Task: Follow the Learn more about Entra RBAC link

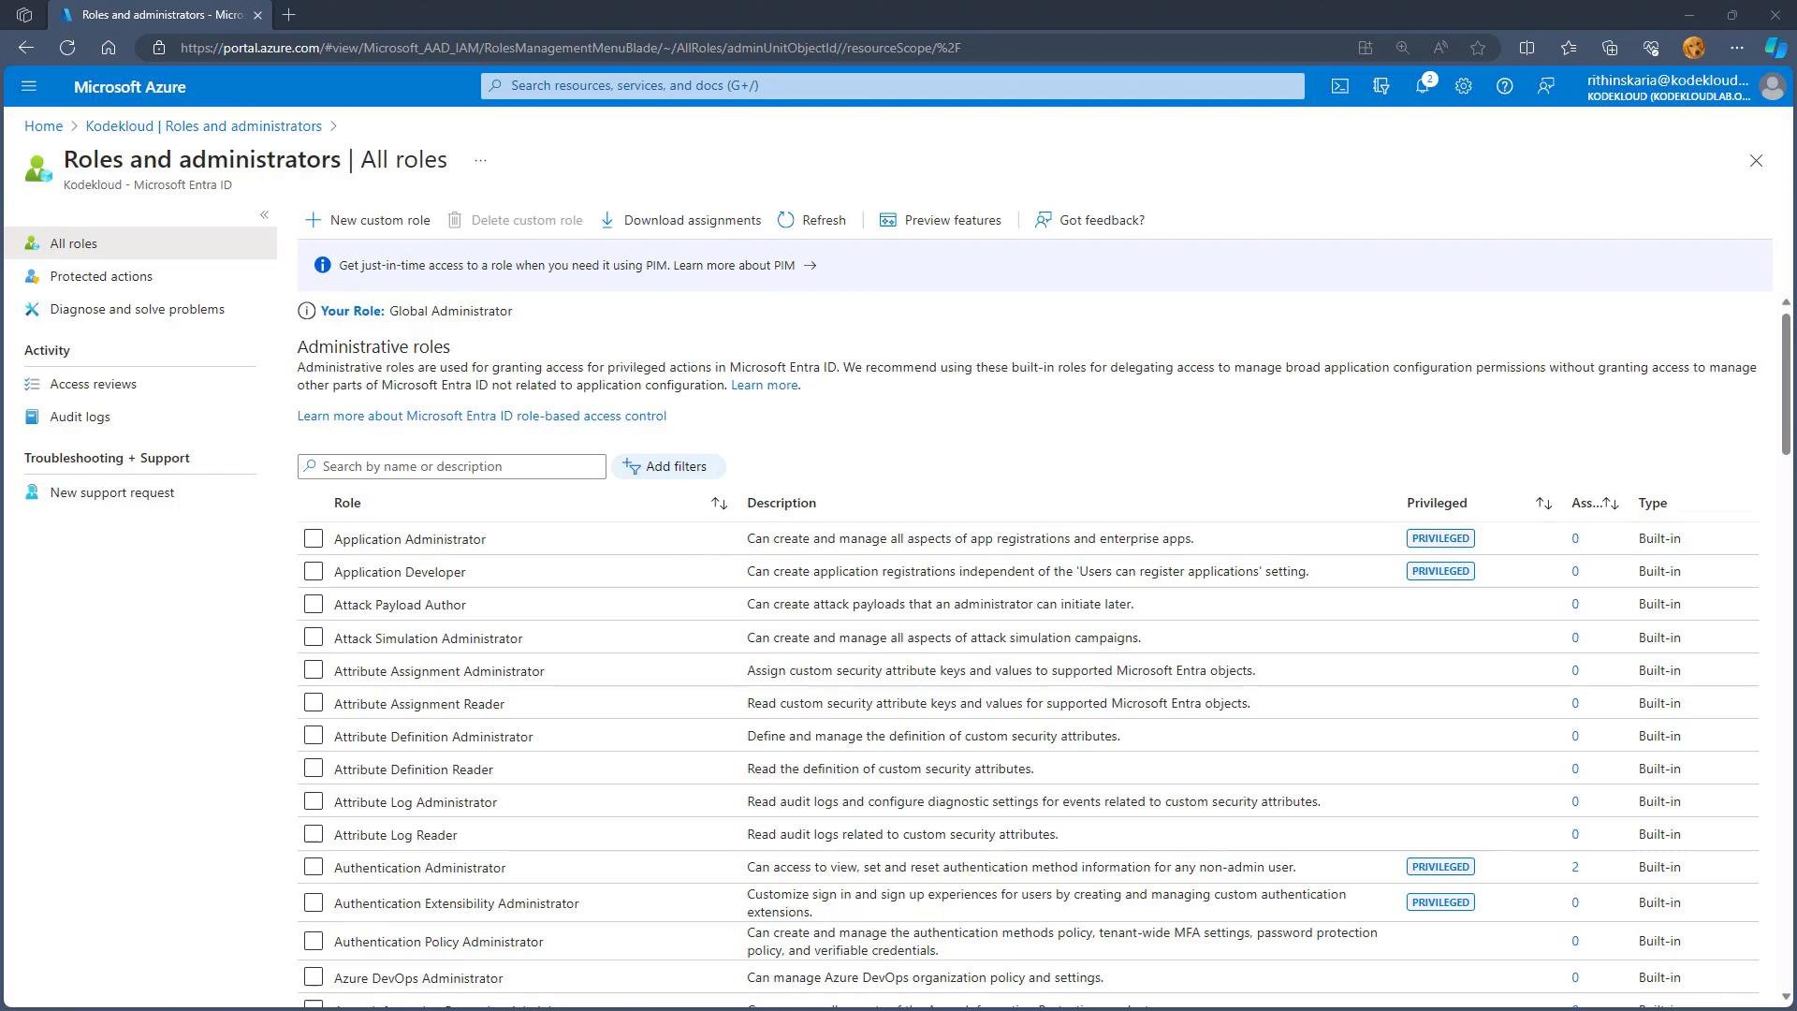Action: coord(482,416)
